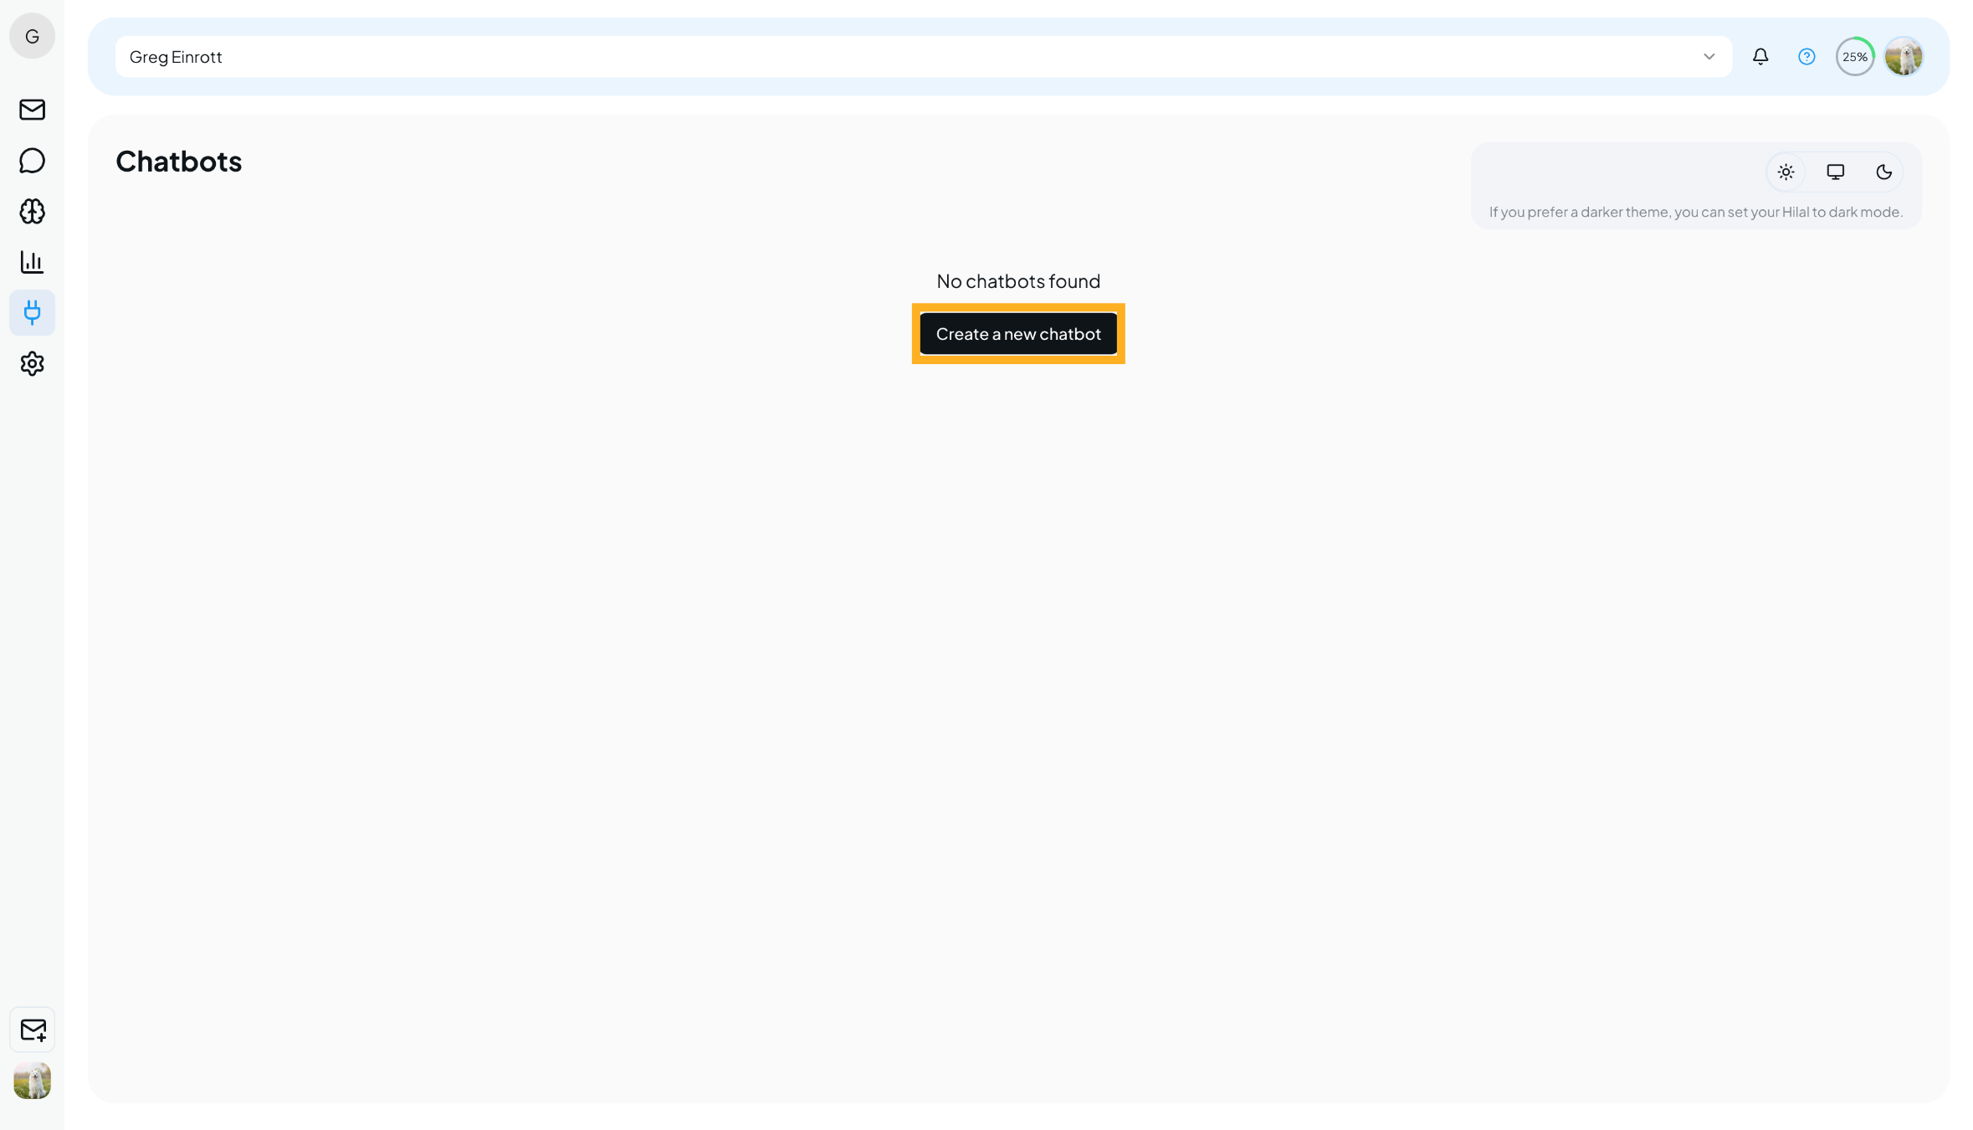The height and width of the screenshot is (1130, 1973).
Task: Click the 25% progress ring indicator
Action: 1854,56
